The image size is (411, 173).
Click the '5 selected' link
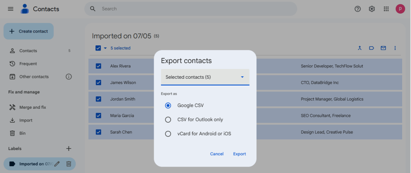120,48
